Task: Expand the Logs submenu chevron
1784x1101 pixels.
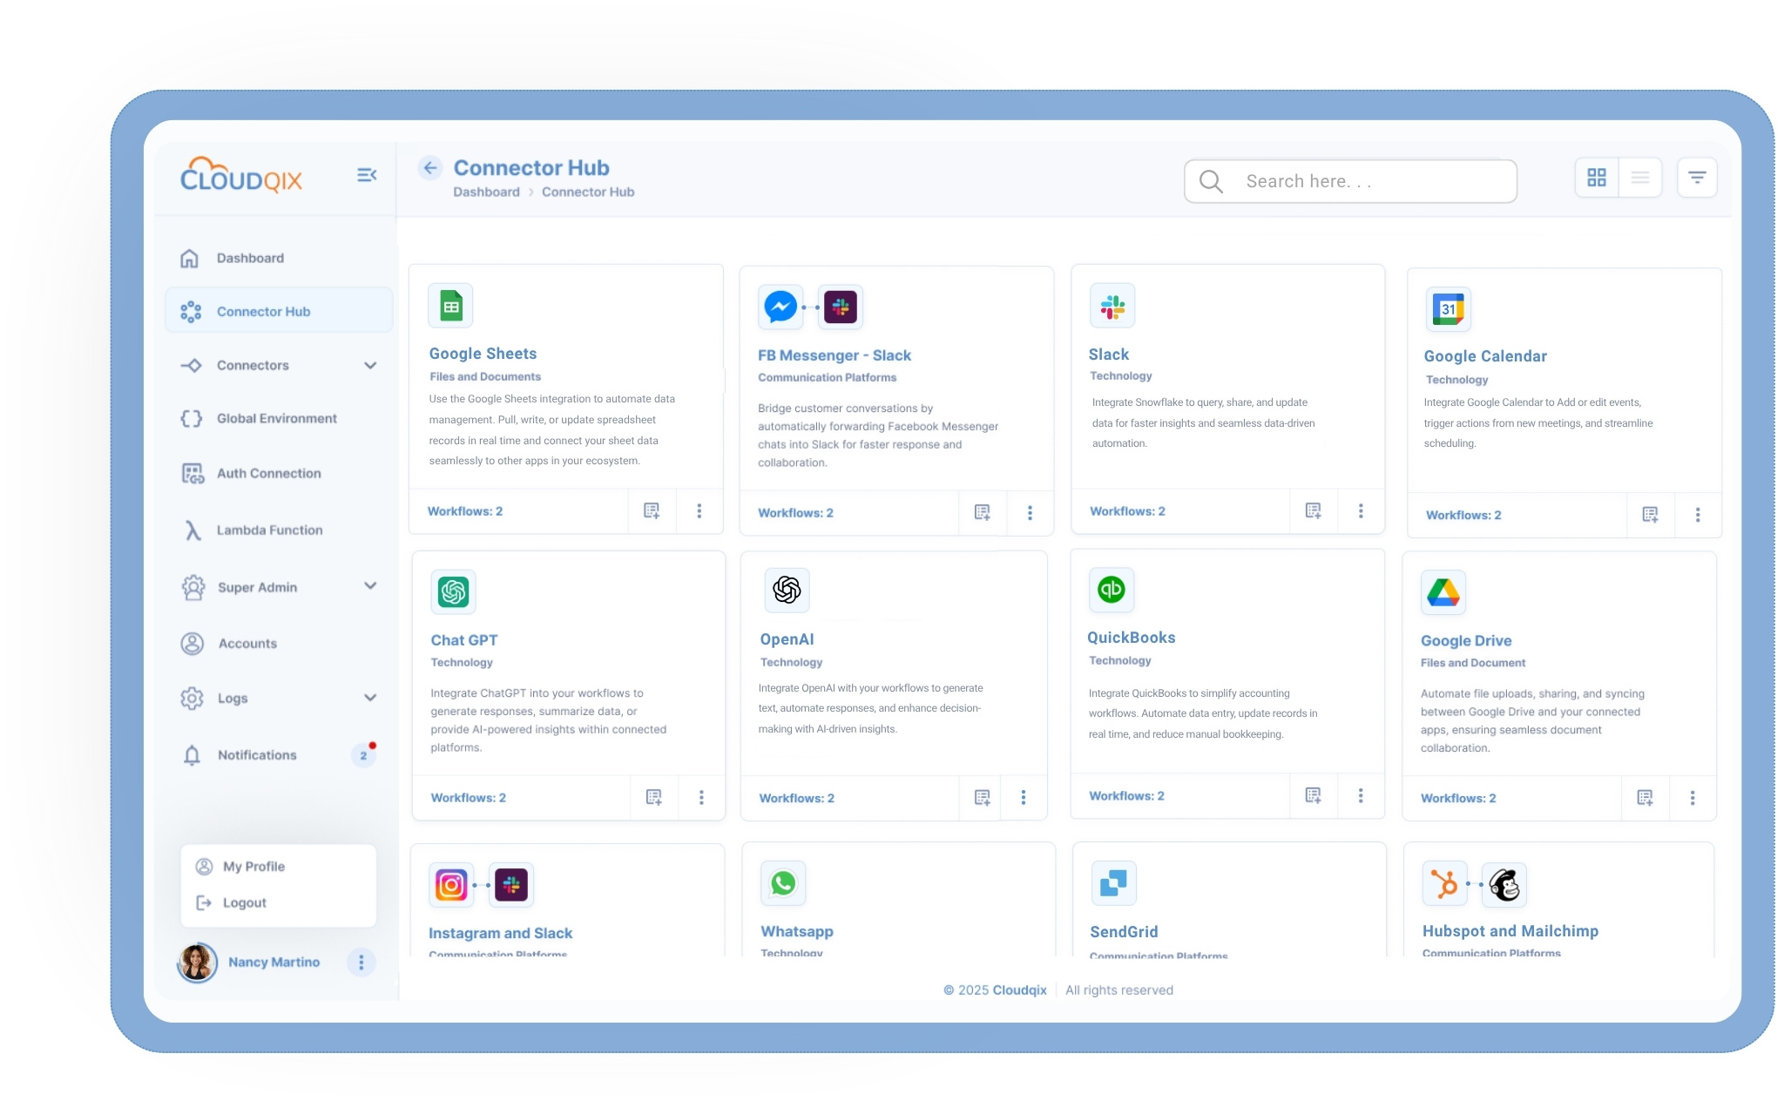Action: click(370, 698)
